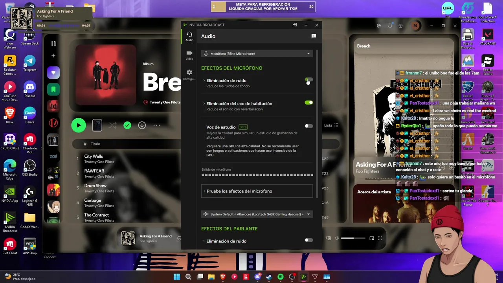Open the Spotify miniplayer icon
This screenshot has height=283, width=503.
pyautogui.click(x=372, y=238)
